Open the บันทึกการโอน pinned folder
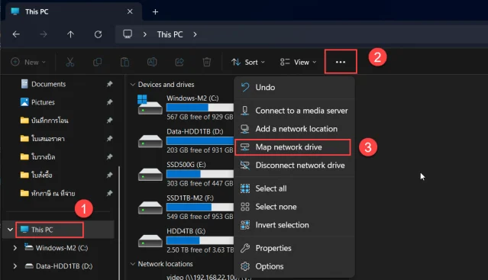488x280 pixels. [x=50, y=121]
